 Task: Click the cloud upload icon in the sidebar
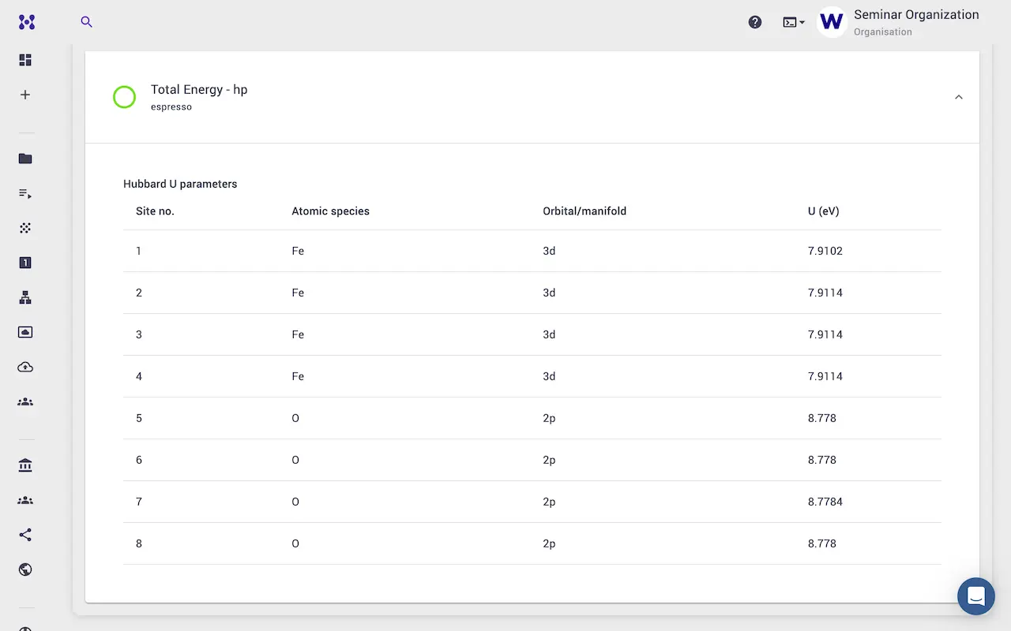pos(24,367)
